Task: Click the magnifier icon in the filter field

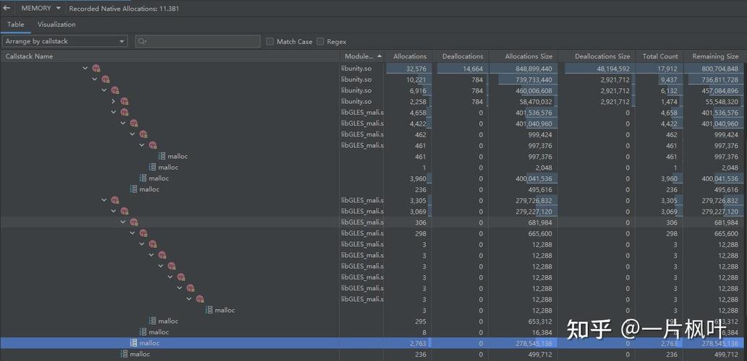Action: (x=142, y=41)
